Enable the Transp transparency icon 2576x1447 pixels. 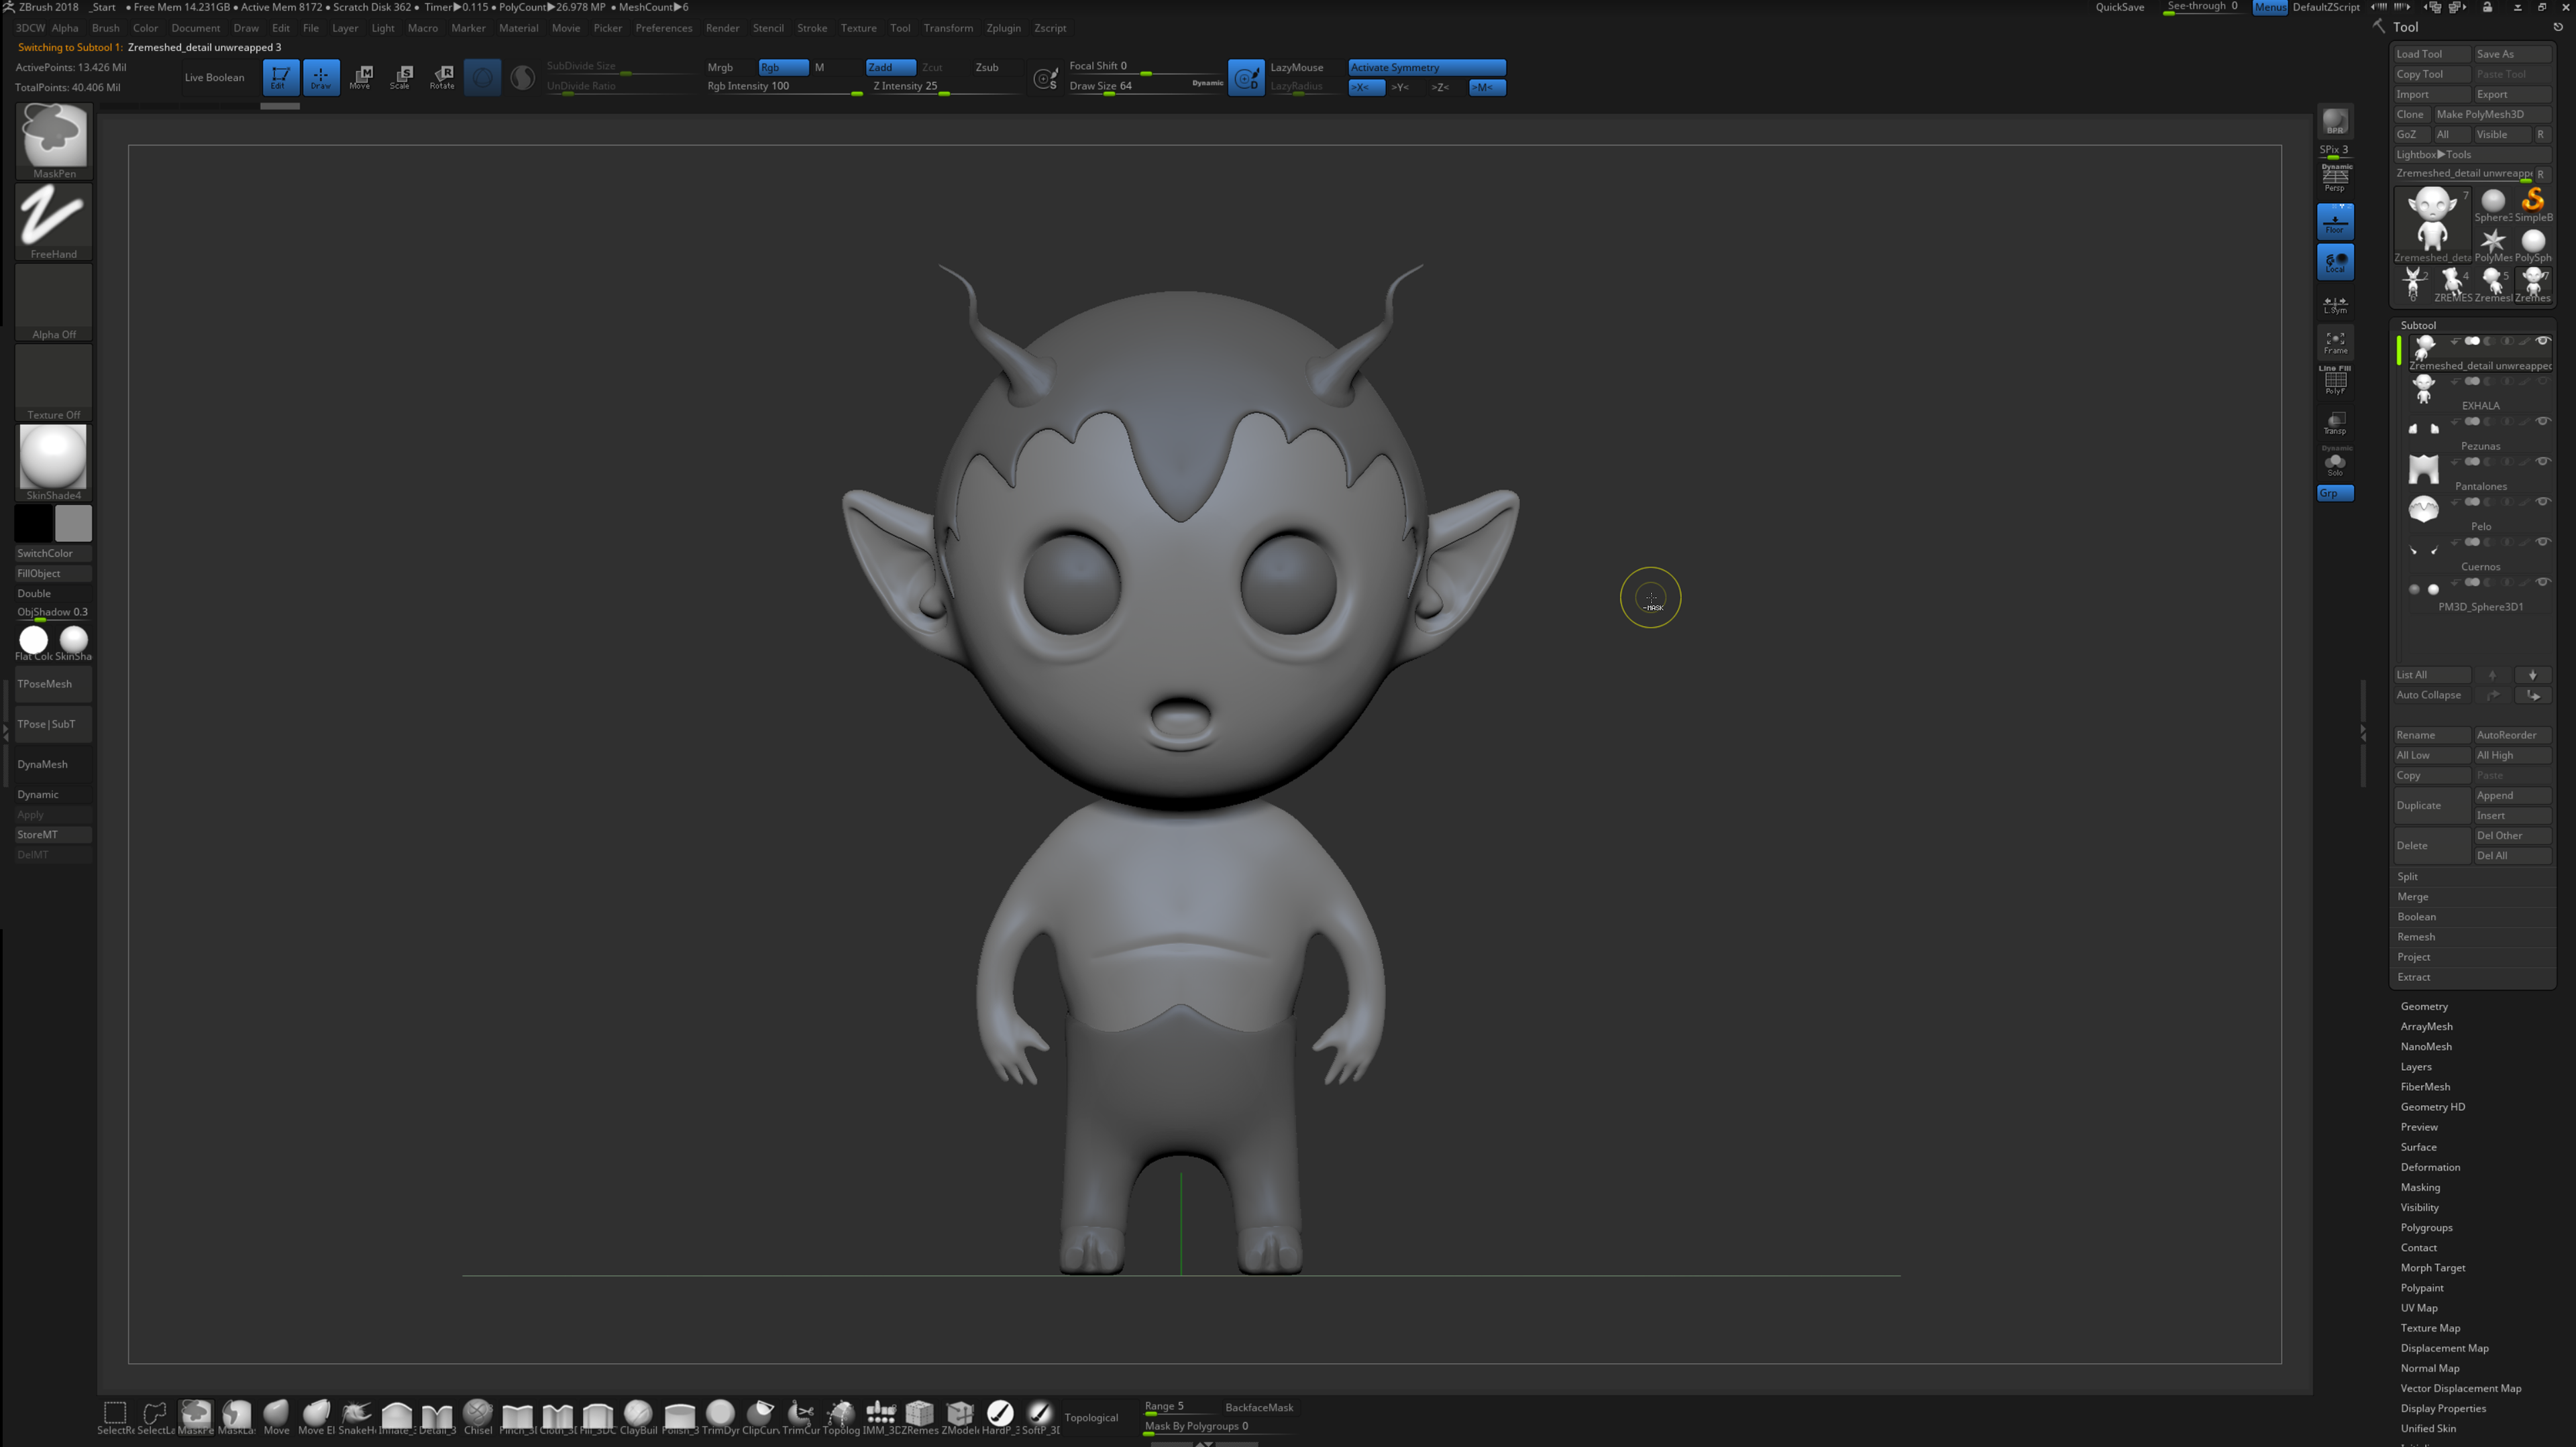point(2334,422)
